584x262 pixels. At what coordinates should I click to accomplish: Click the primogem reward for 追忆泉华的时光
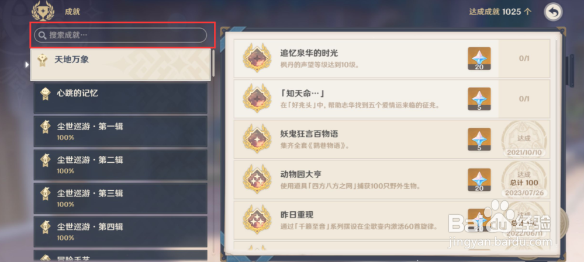pos(479,58)
